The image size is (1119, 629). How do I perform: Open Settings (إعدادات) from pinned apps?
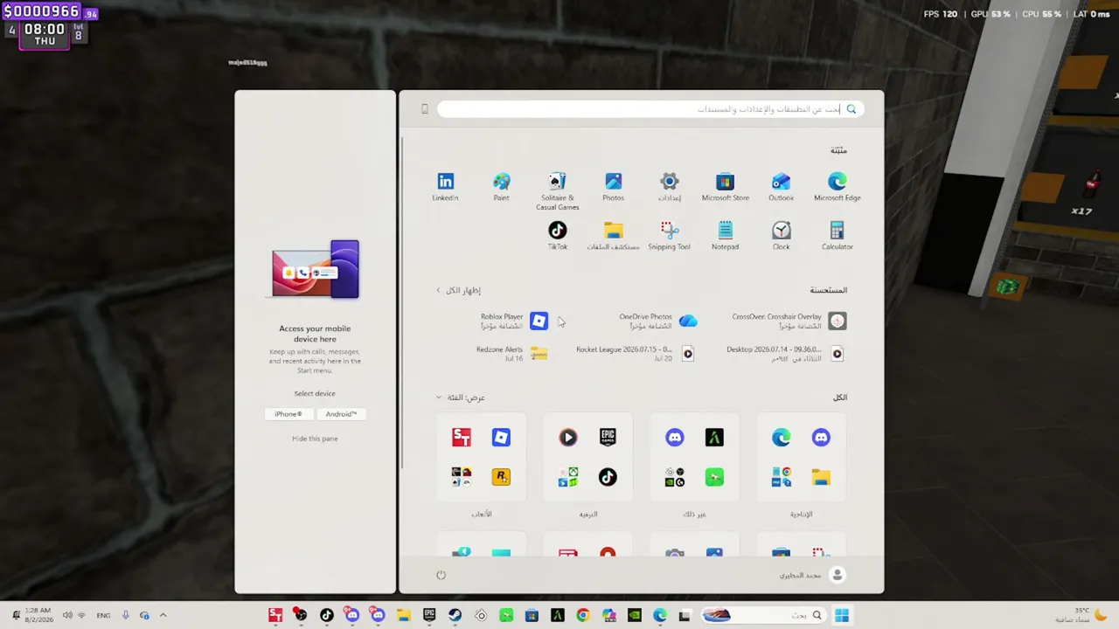(x=669, y=187)
